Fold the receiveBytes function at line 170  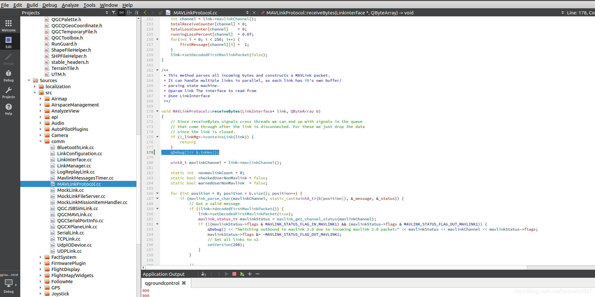(157, 111)
